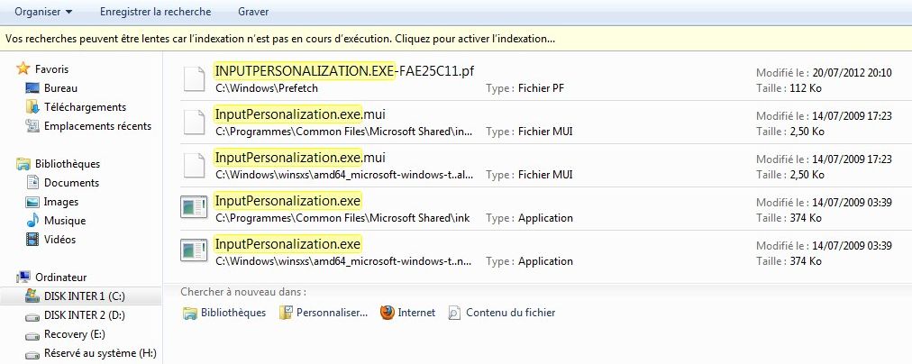The width and height of the screenshot is (912, 364).
Task: Select InputPersonalization.exe in Microsoft Shared\ink
Action: [x=287, y=201]
